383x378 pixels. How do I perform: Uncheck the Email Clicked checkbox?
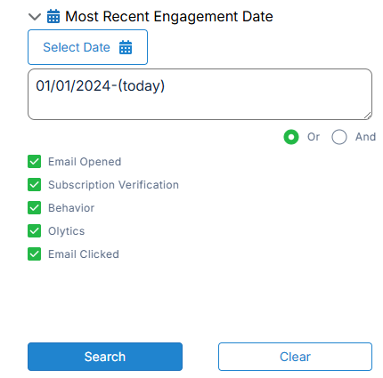(35, 254)
